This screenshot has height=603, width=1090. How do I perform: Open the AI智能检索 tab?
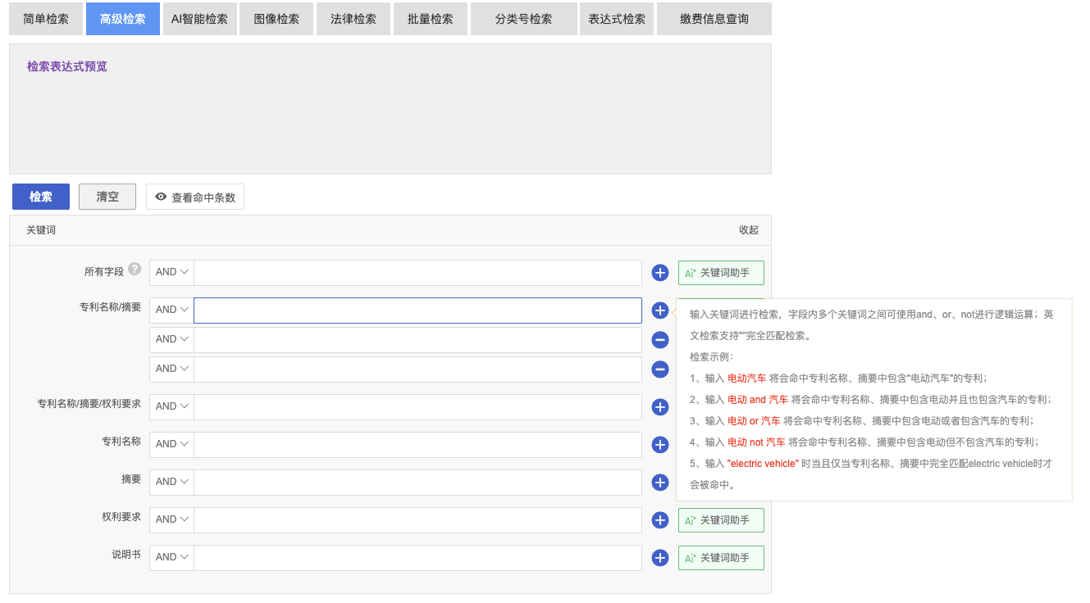click(x=200, y=19)
